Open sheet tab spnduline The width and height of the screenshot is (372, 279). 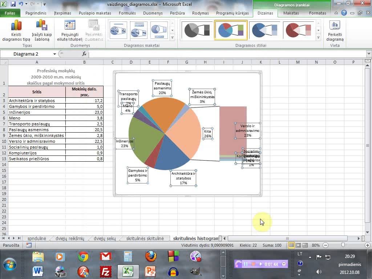click(37, 238)
